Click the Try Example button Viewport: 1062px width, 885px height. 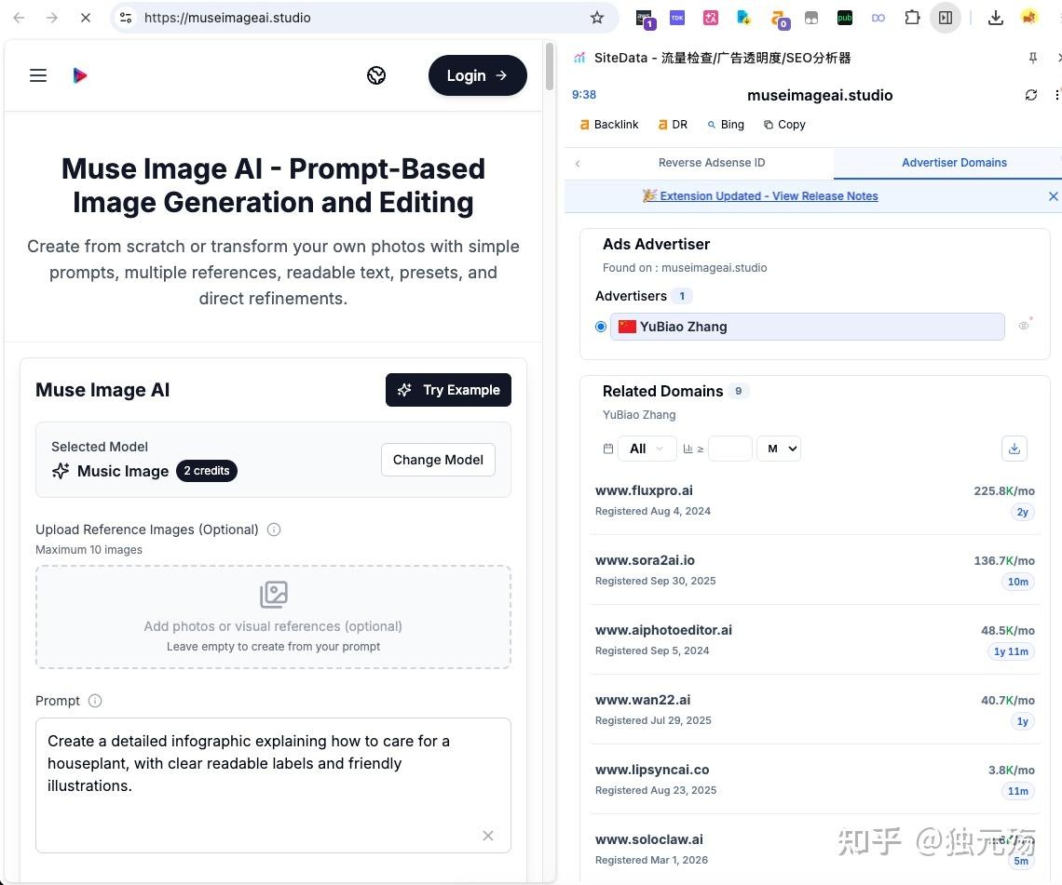pos(448,390)
